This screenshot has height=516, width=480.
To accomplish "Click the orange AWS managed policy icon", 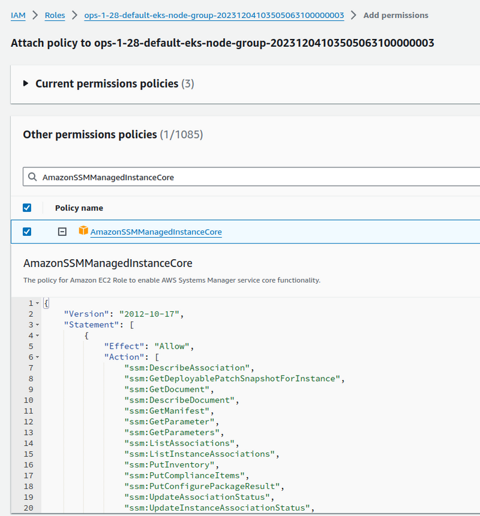I will (83, 230).
